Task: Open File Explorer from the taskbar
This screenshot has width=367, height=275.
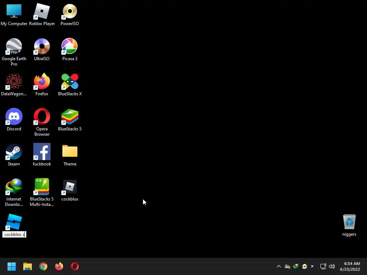Action: pos(27,266)
